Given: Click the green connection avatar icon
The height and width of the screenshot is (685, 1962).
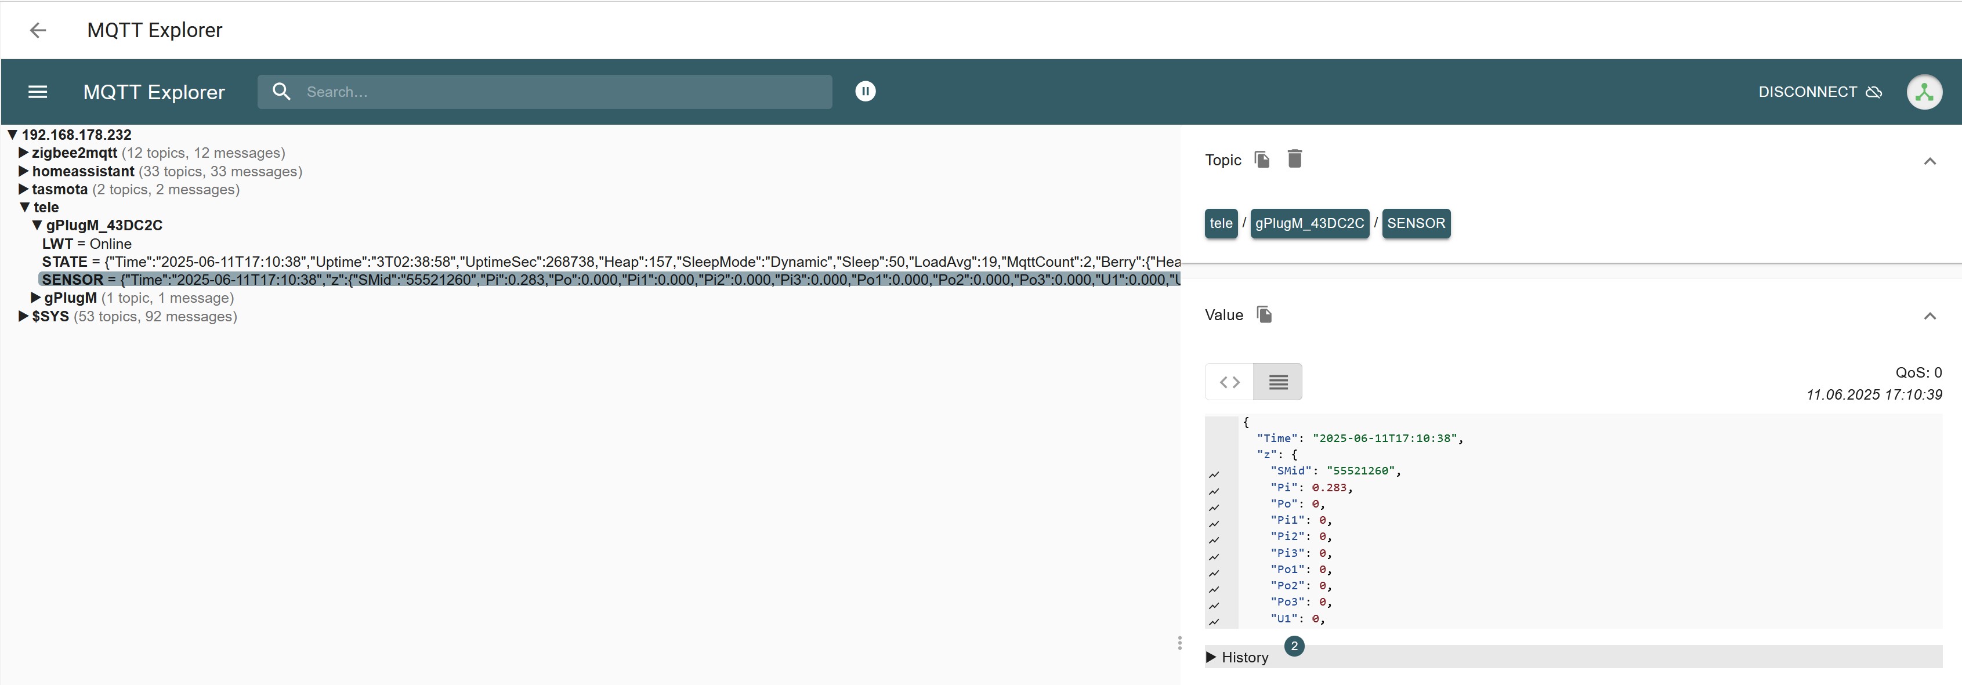Looking at the screenshot, I should 1924,92.
